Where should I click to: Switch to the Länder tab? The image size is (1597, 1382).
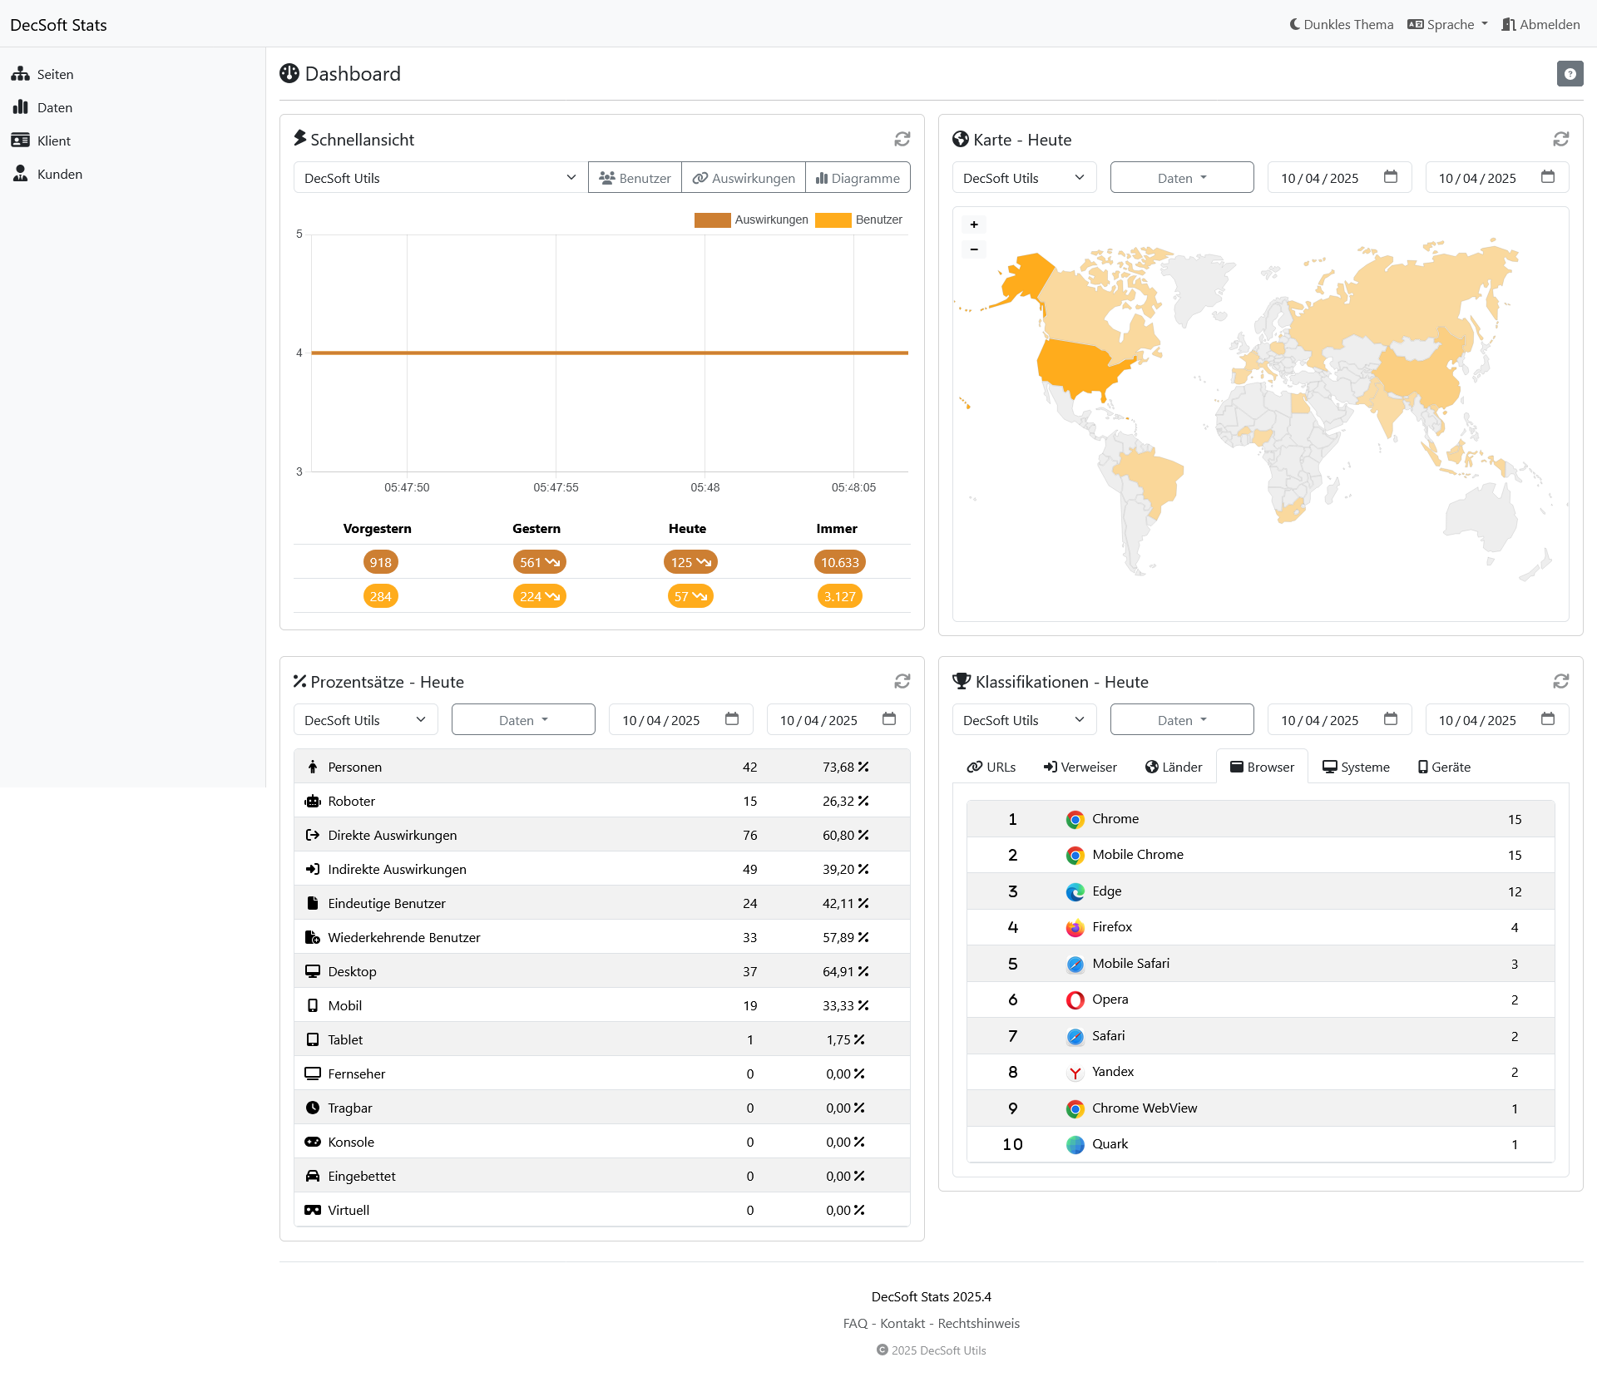(x=1173, y=766)
